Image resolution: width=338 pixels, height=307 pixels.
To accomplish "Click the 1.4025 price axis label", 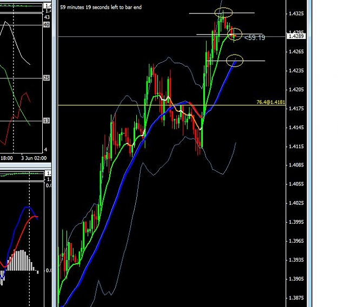I will [296, 203].
